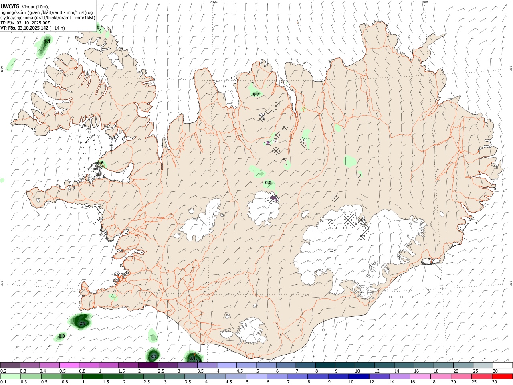Viewport: 513px width, 385px height.
Task: Click the '0.9' precipitation value on the map
Action: click(x=62, y=336)
